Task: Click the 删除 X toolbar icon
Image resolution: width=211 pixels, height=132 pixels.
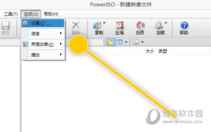Action: point(76,25)
